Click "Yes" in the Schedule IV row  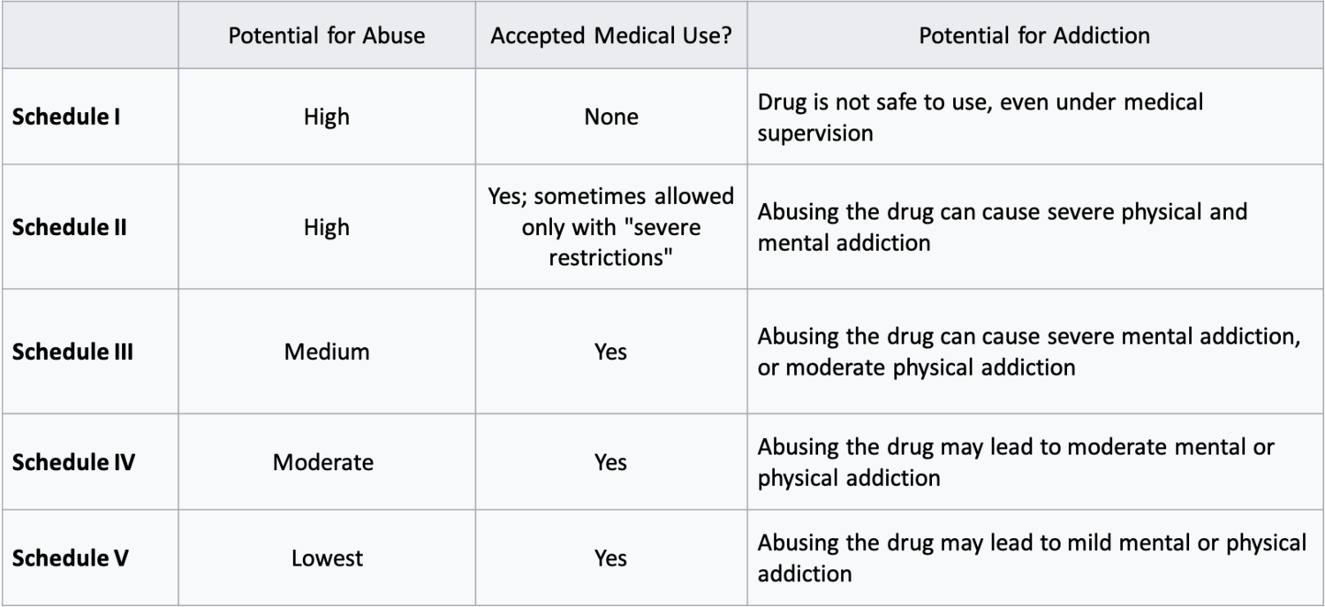pyautogui.click(x=611, y=462)
